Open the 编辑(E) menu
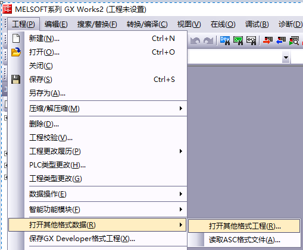The height and width of the screenshot is (250, 303). pyautogui.click(x=56, y=24)
